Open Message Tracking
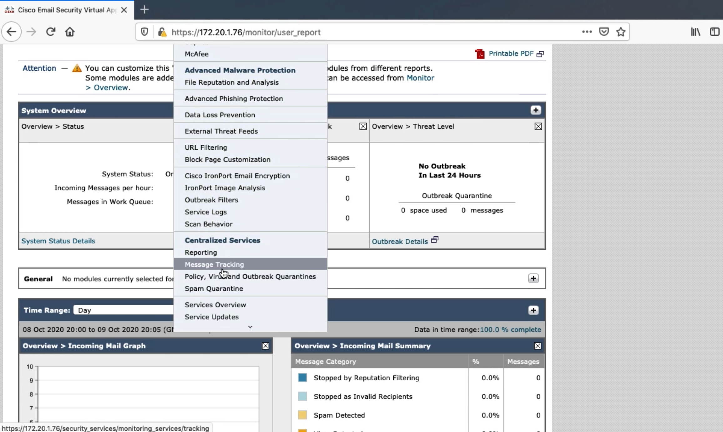The width and height of the screenshot is (723, 432). pos(250,265)
